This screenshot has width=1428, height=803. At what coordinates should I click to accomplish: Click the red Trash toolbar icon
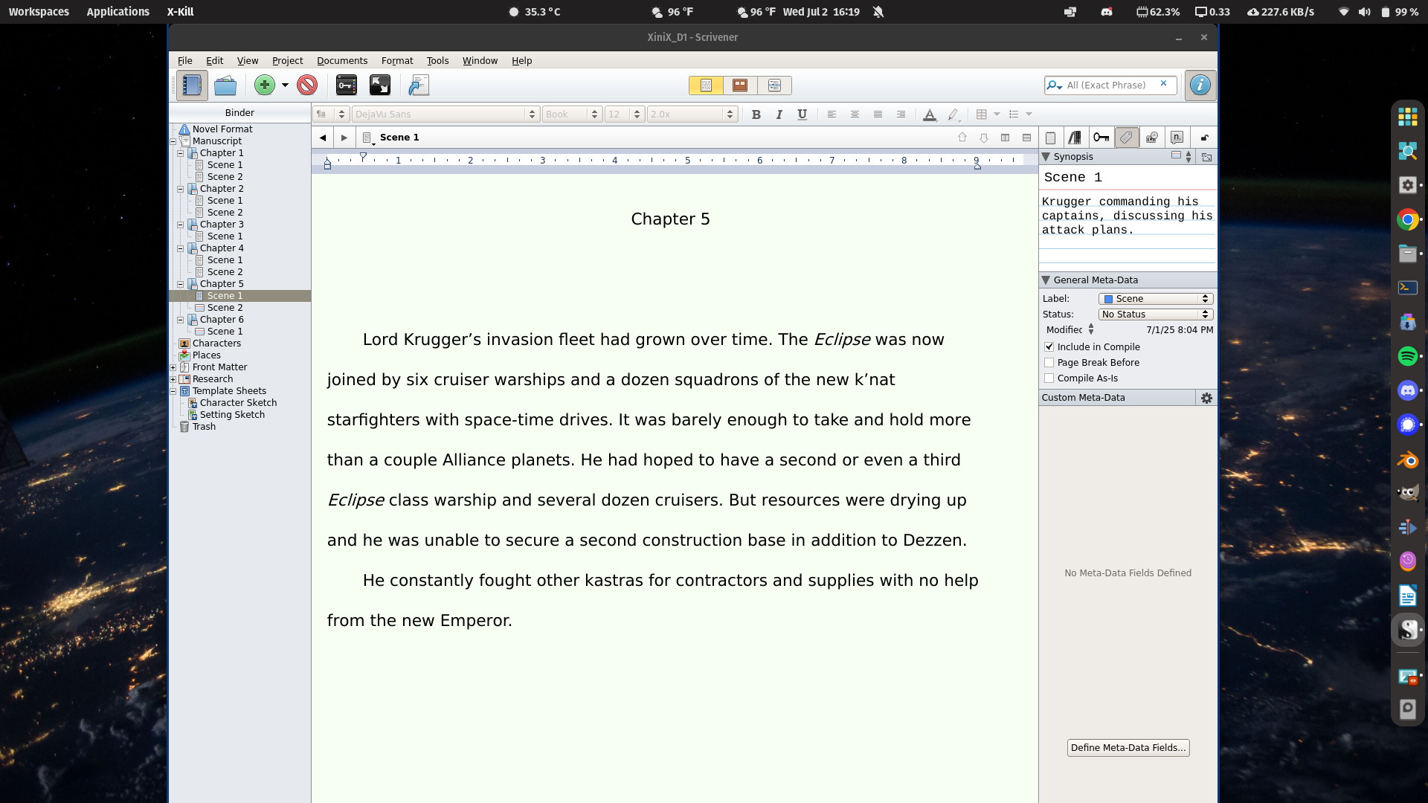[306, 85]
